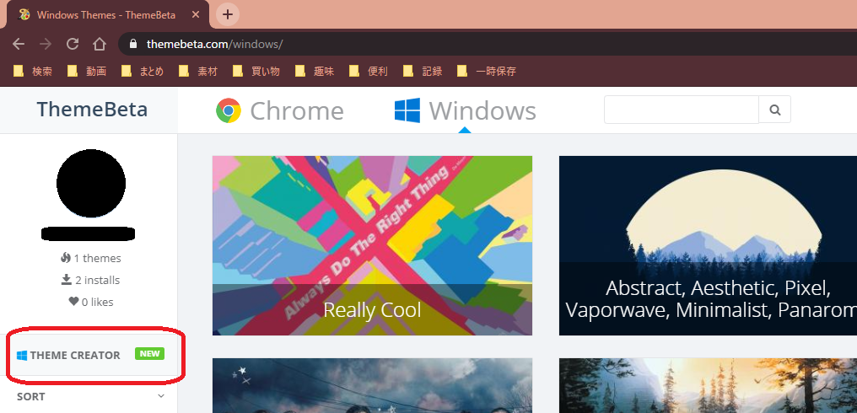Open the 買い物 bookmark folder
This screenshot has width=857, height=413.
pyautogui.click(x=256, y=71)
